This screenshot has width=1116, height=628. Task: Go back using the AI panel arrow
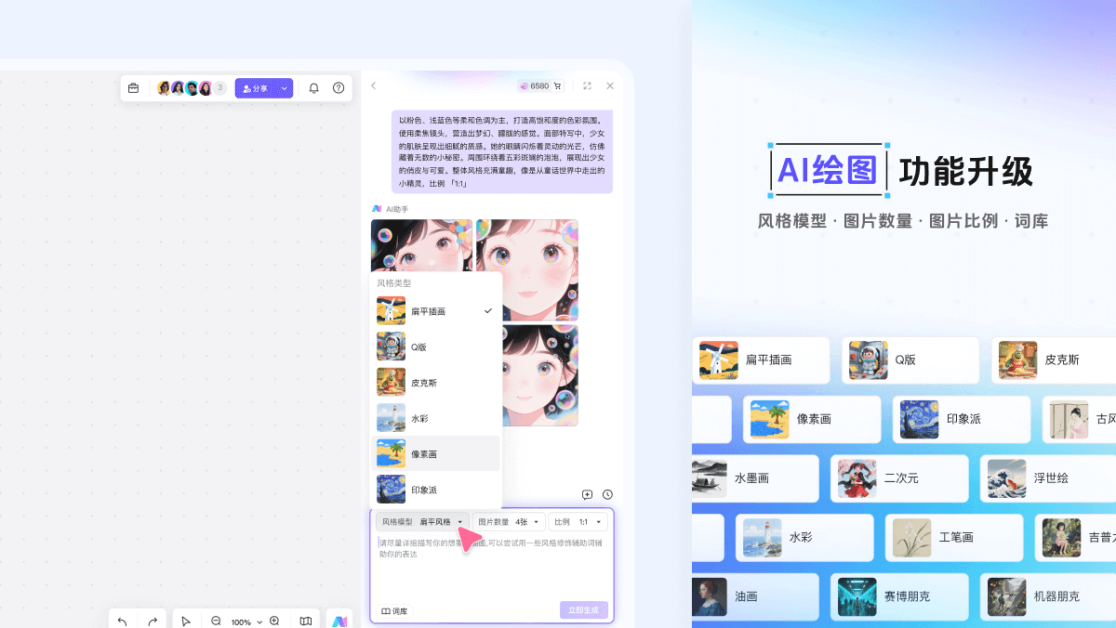click(x=374, y=85)
